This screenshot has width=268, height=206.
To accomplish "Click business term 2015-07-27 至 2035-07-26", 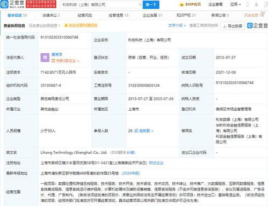I will [151, 98].
